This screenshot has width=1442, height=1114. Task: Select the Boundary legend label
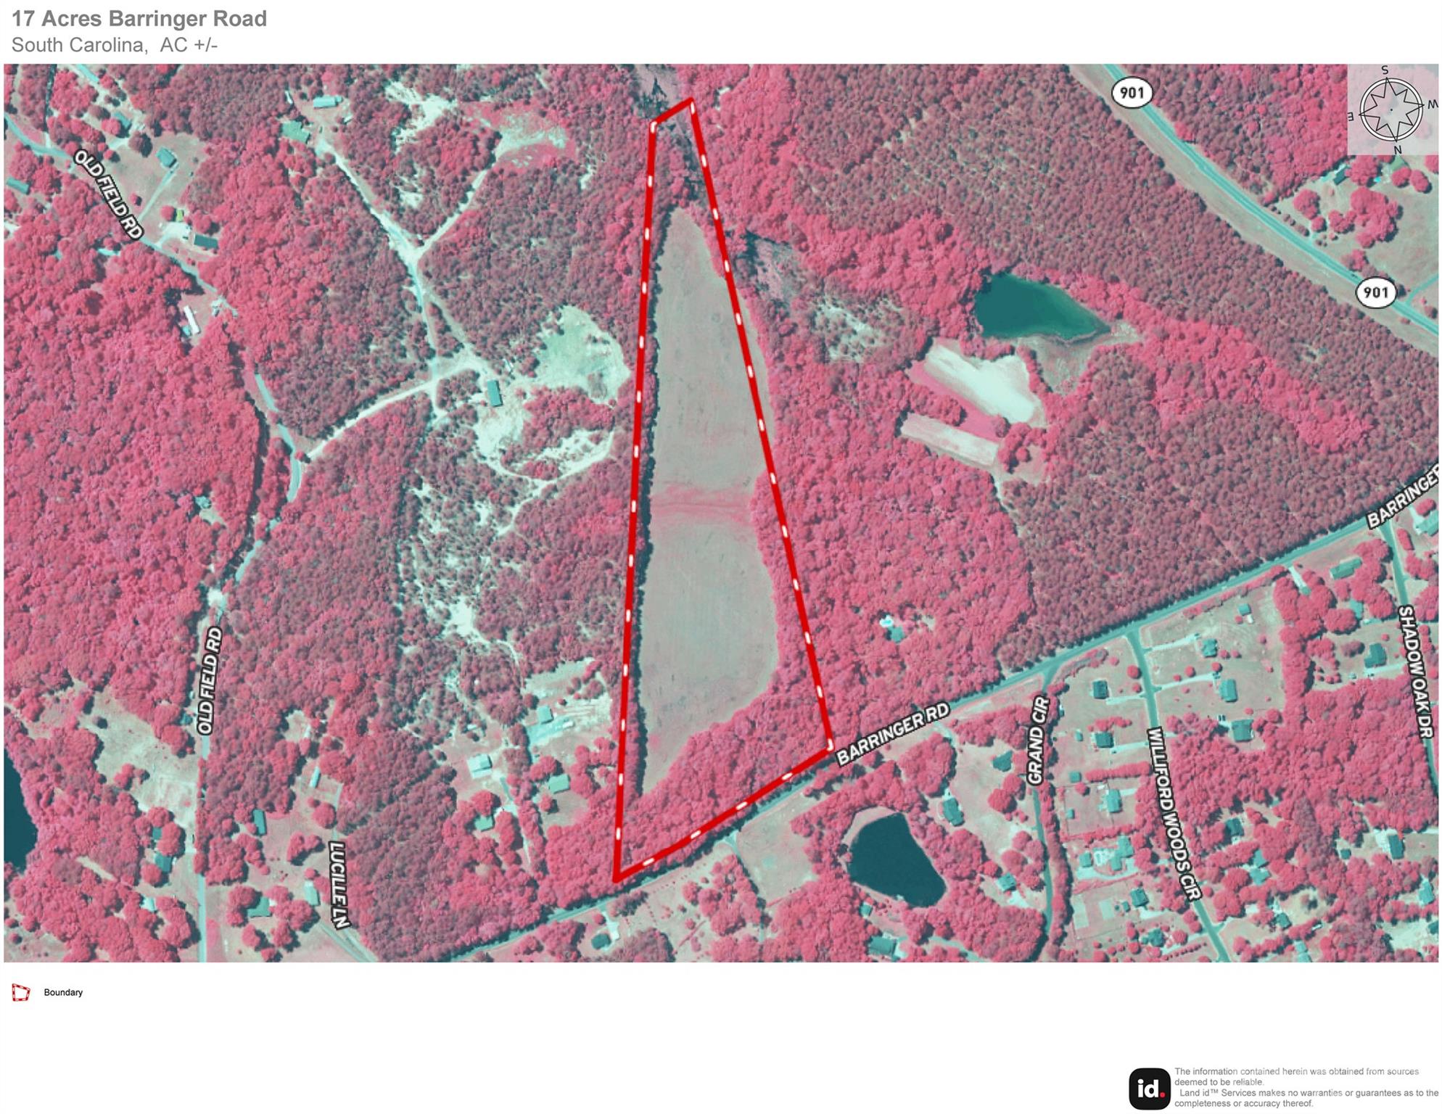tap(63, 993)
